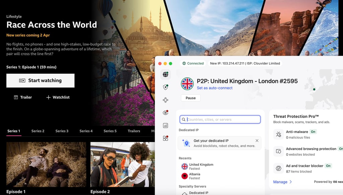
Task: Click the New IP and ISP info pill
Action: [245, 63]
